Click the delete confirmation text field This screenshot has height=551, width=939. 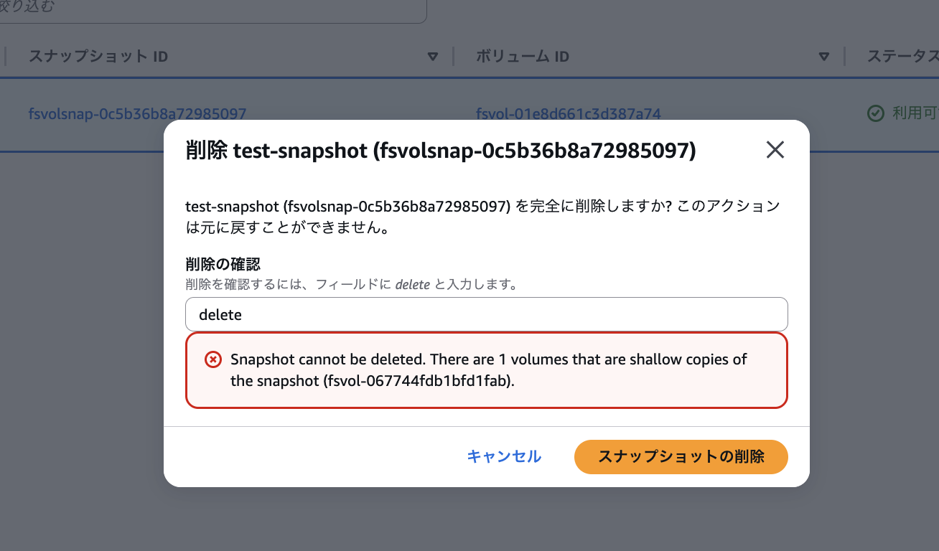[x=487, y=314]
